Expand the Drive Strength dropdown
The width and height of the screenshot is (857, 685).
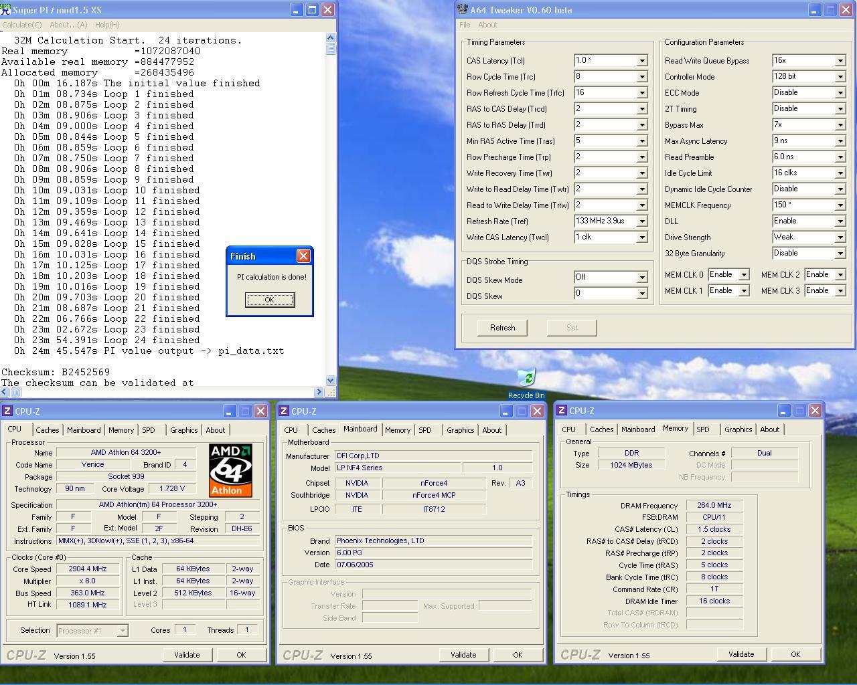tap(840, 237)
